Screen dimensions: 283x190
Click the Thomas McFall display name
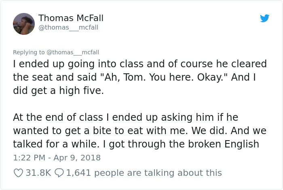[71, 18]
